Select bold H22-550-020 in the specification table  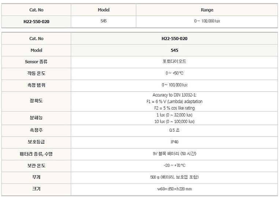click(174, 38)
